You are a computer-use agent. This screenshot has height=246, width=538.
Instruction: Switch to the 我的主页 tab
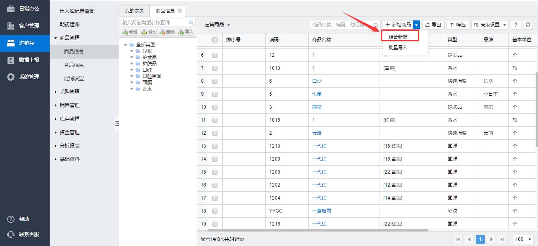[x=134, y=11]
